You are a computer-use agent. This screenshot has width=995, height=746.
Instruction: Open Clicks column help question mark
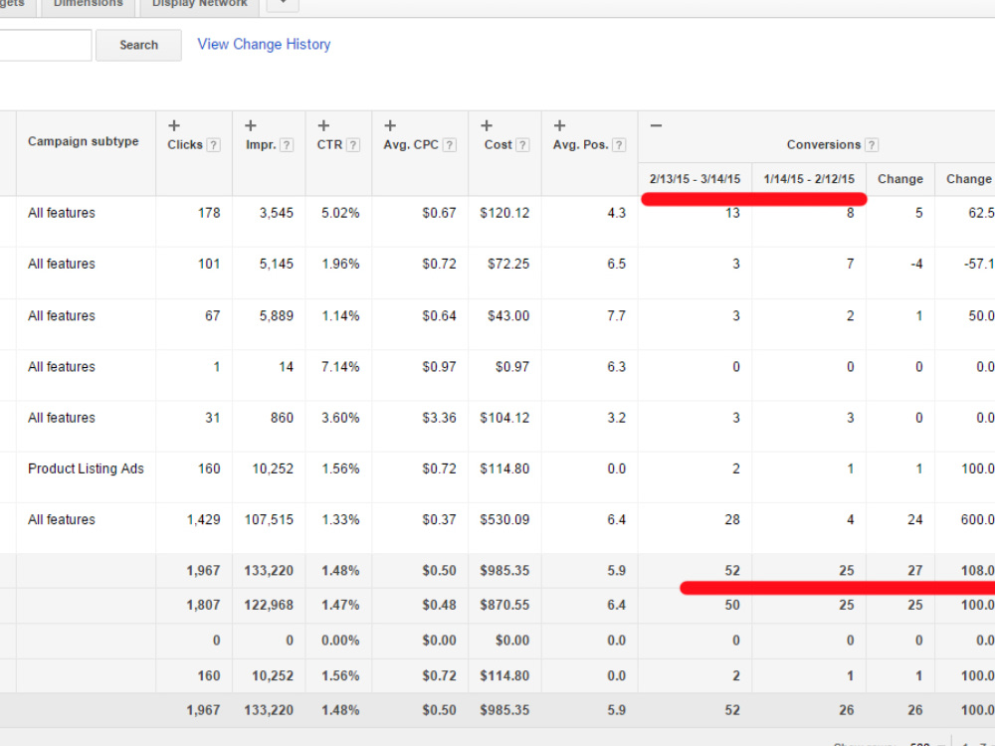(214, 145)
